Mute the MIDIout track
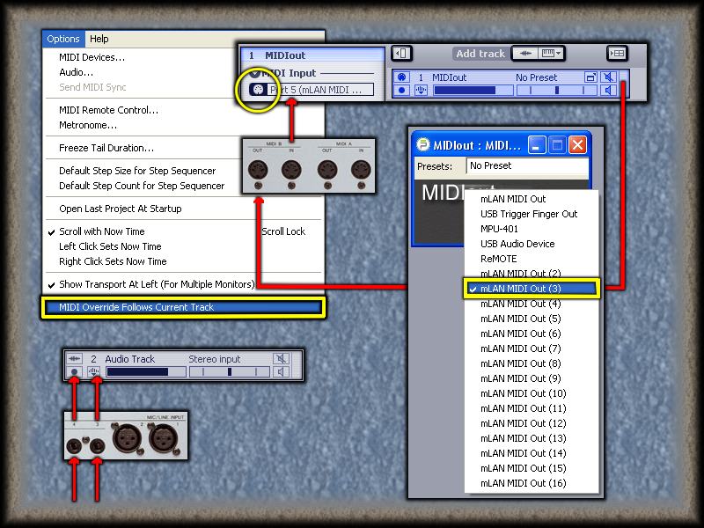The width and height of the screenshot is (704, 528). (x=608, y=77)
